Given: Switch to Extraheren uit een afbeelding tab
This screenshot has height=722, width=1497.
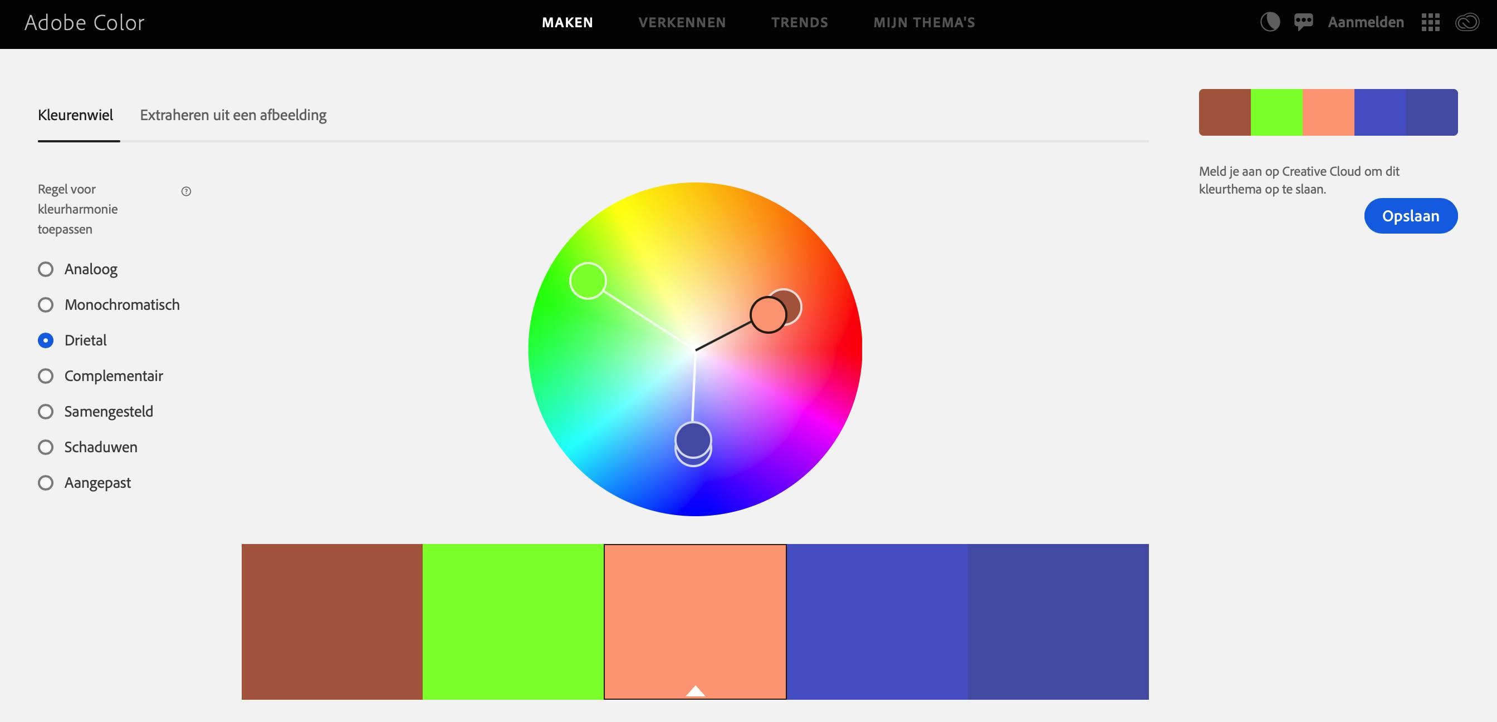Looking at the screenshot, I should point(233,115).
